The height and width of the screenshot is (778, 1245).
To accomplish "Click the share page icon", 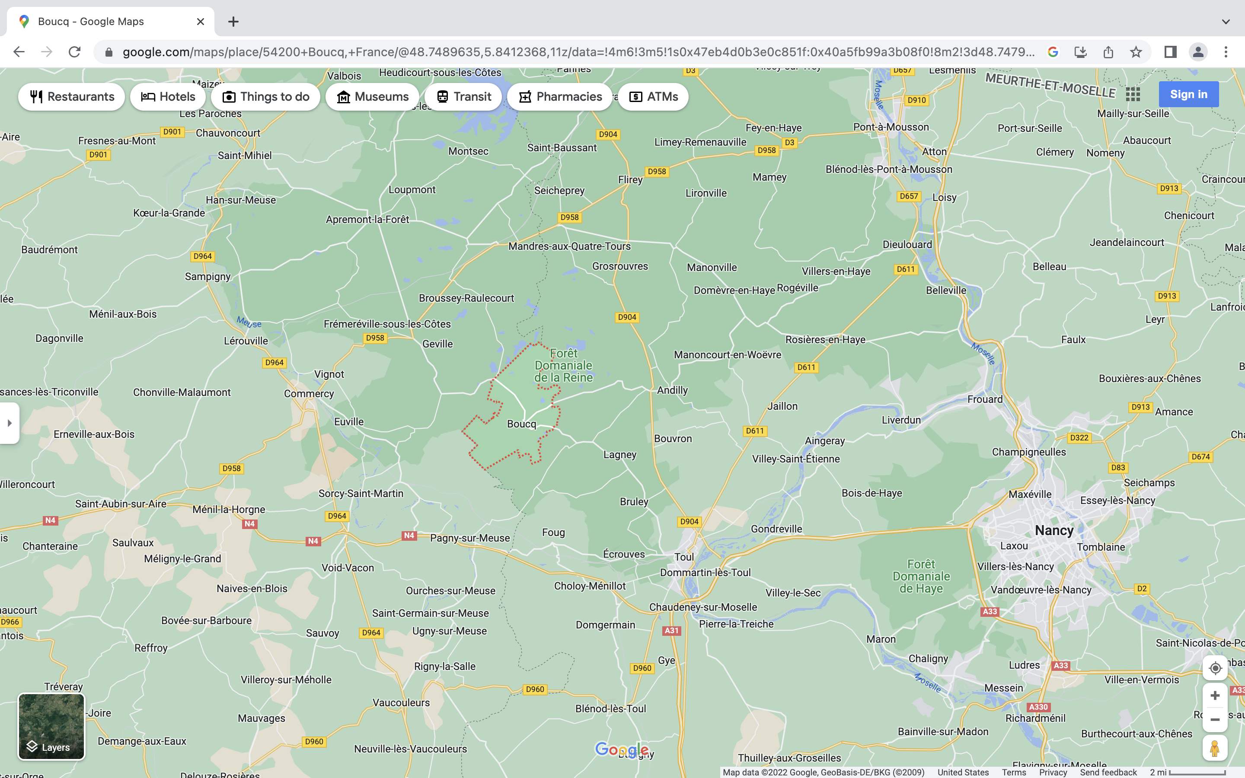I will [1108, 52].
